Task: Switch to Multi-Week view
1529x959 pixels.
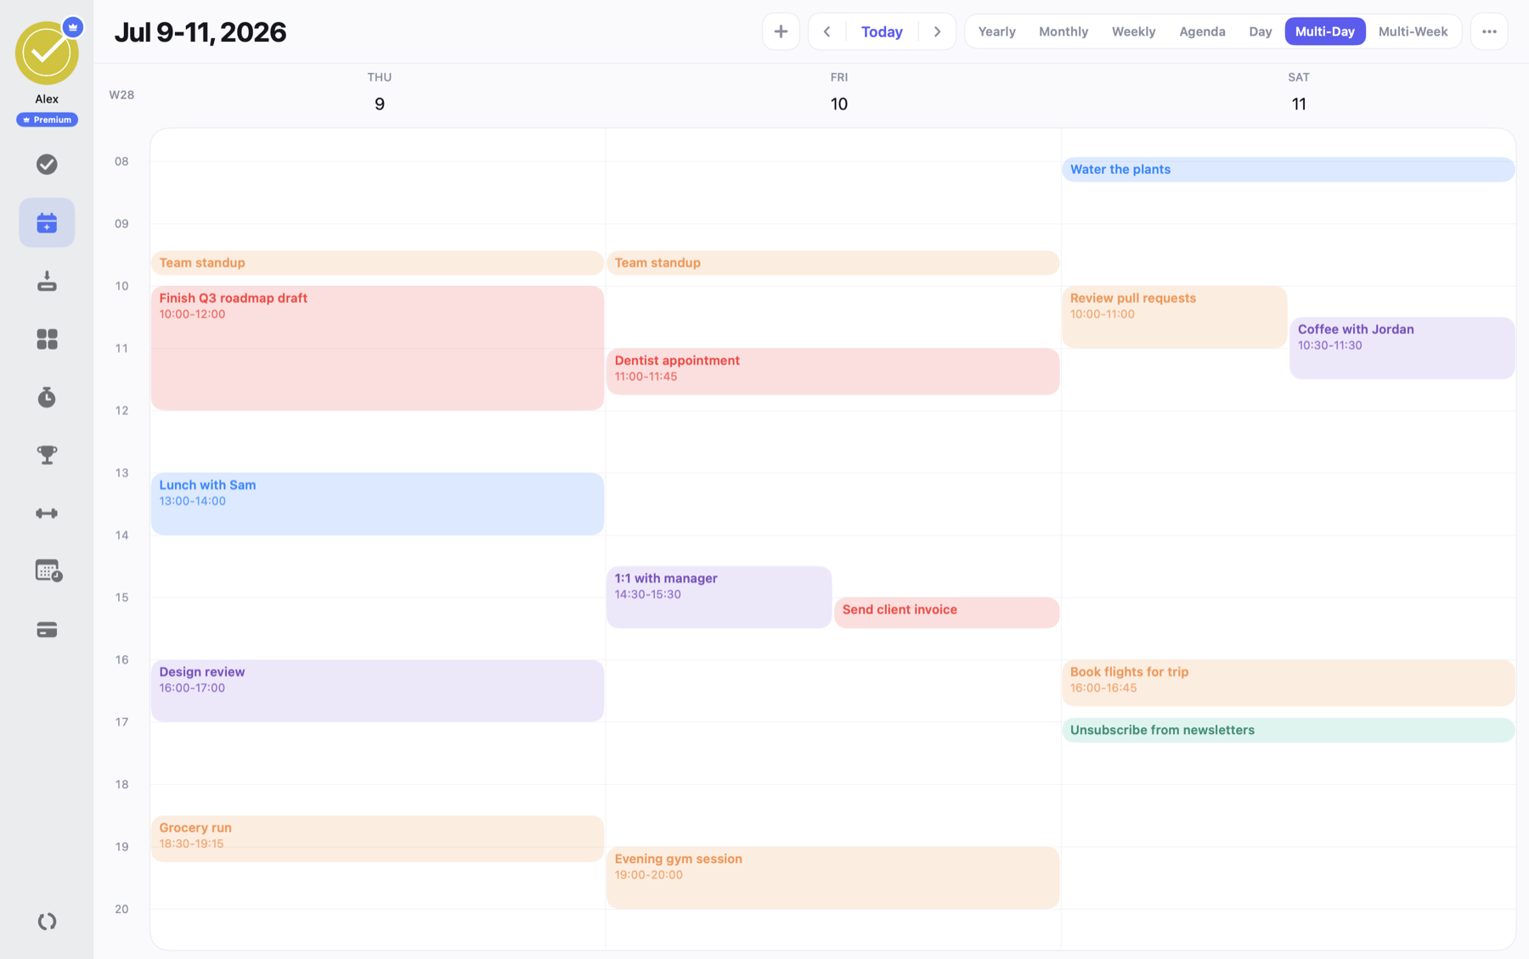Action: (1413, 31)
